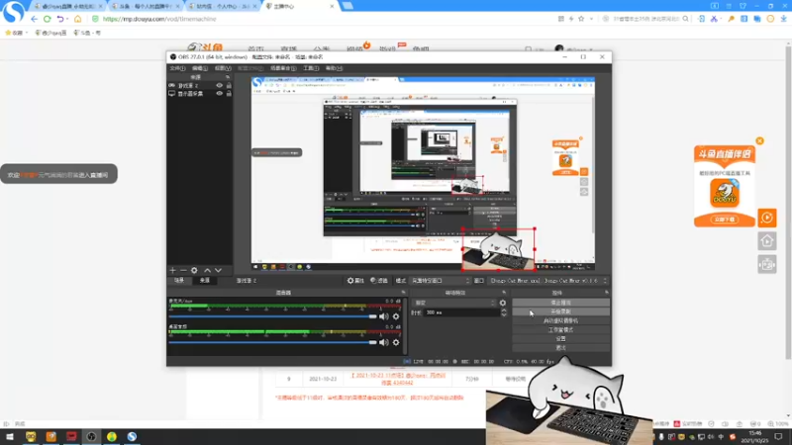Click the home icon on right sidebar
The height and width of the screenshot is (445, 792).
(x=766, y=241)
